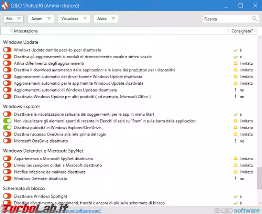Enable Disattivare Windows Spotlight switch
The image size is (262, 214).
pos(7,196)
